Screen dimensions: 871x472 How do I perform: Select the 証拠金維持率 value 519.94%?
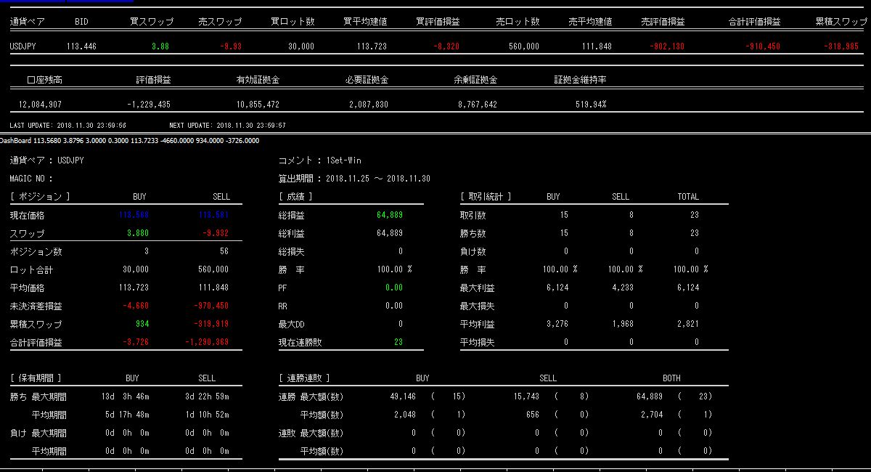pos(590,105)
